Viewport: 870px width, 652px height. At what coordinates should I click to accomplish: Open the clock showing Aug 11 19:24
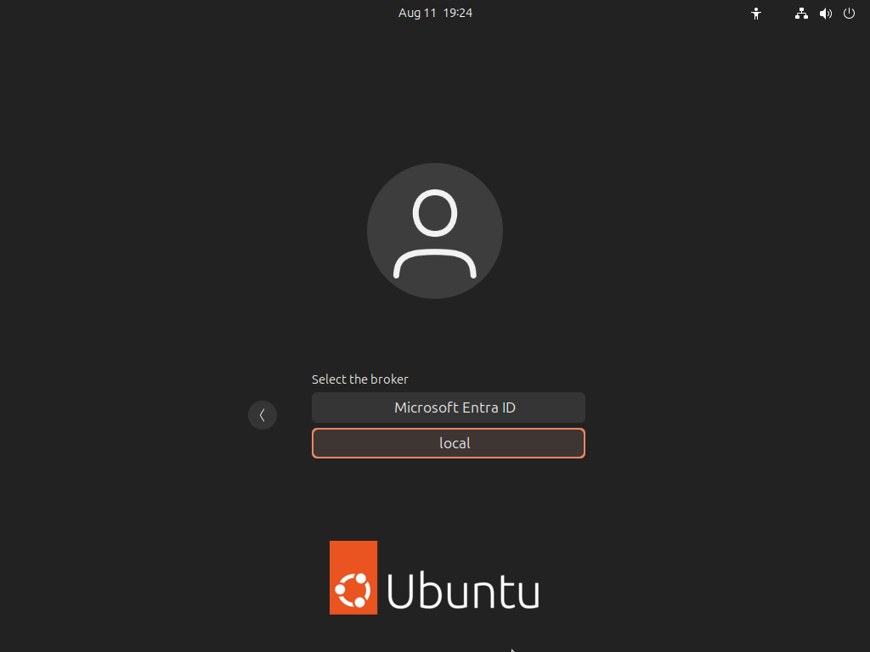[x=435, y=13]
